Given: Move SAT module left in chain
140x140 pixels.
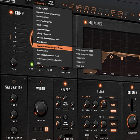Looking at the screenshot, I should click(99, 14).
